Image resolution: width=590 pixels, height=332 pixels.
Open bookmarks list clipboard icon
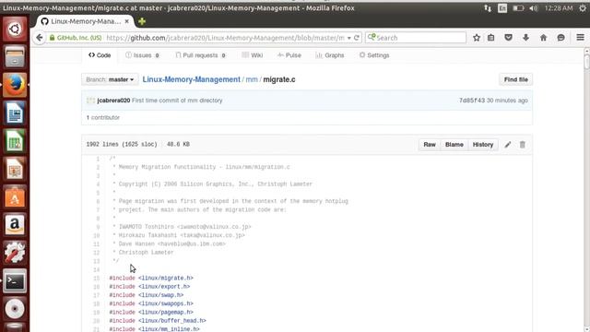click(491, 38)
